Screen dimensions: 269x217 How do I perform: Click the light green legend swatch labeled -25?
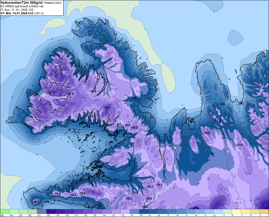[x=5, y=212]
